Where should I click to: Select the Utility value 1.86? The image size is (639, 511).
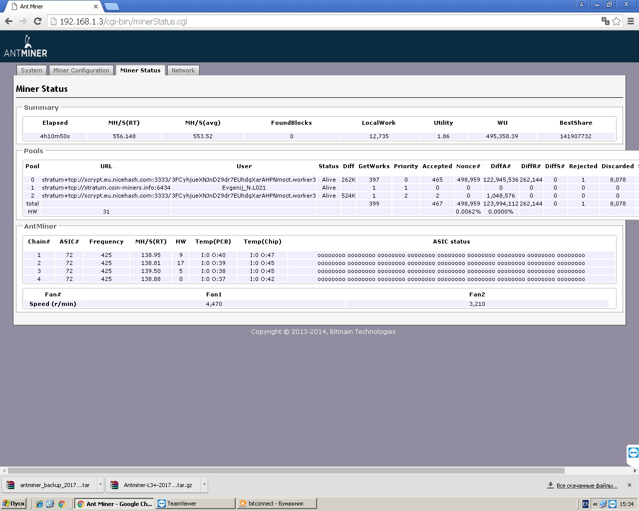[443, 136]
